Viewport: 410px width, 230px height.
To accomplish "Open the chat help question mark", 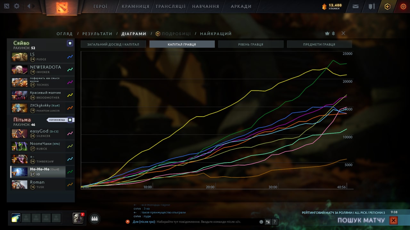I will pos(275,222).
